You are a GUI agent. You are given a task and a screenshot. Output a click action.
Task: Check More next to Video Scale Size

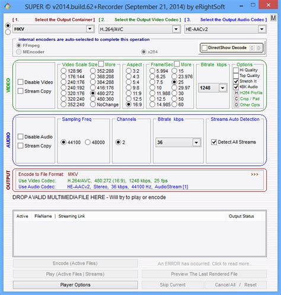[101, 64]
